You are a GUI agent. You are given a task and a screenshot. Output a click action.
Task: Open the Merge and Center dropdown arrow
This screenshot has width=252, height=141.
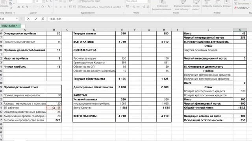click(122, 7)
